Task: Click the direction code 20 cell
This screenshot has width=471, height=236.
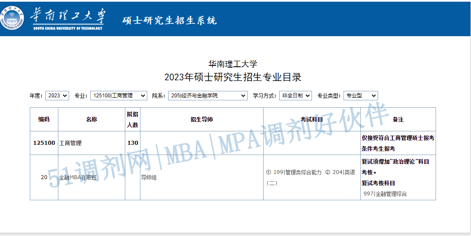Action: pyautogui.click(x=44, y=177)
